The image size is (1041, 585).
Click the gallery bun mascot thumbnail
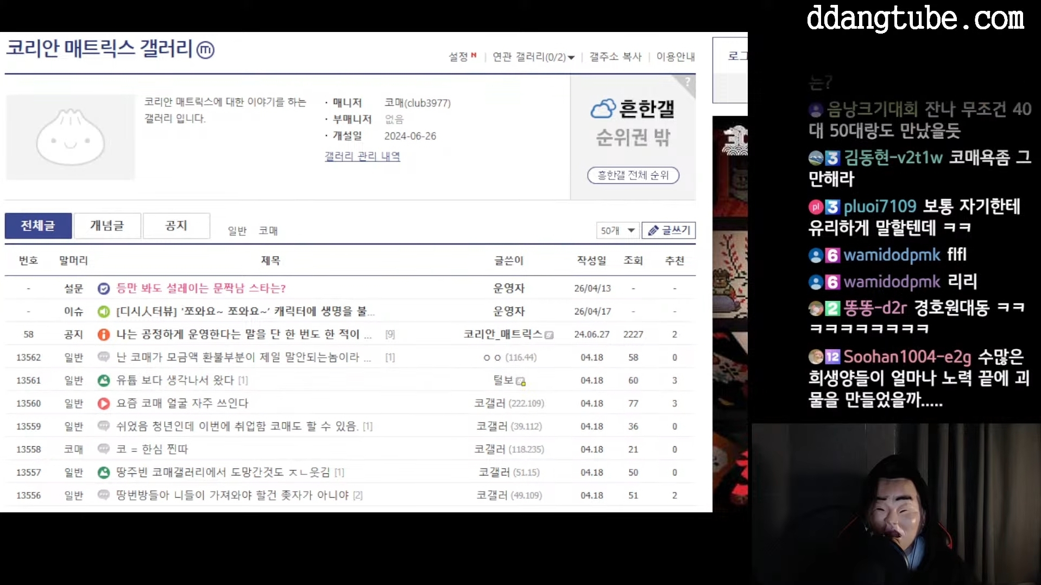click(70, 137)
